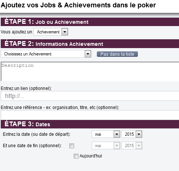Click the 'Pas dans la liste' button

[x=117, y=54]
